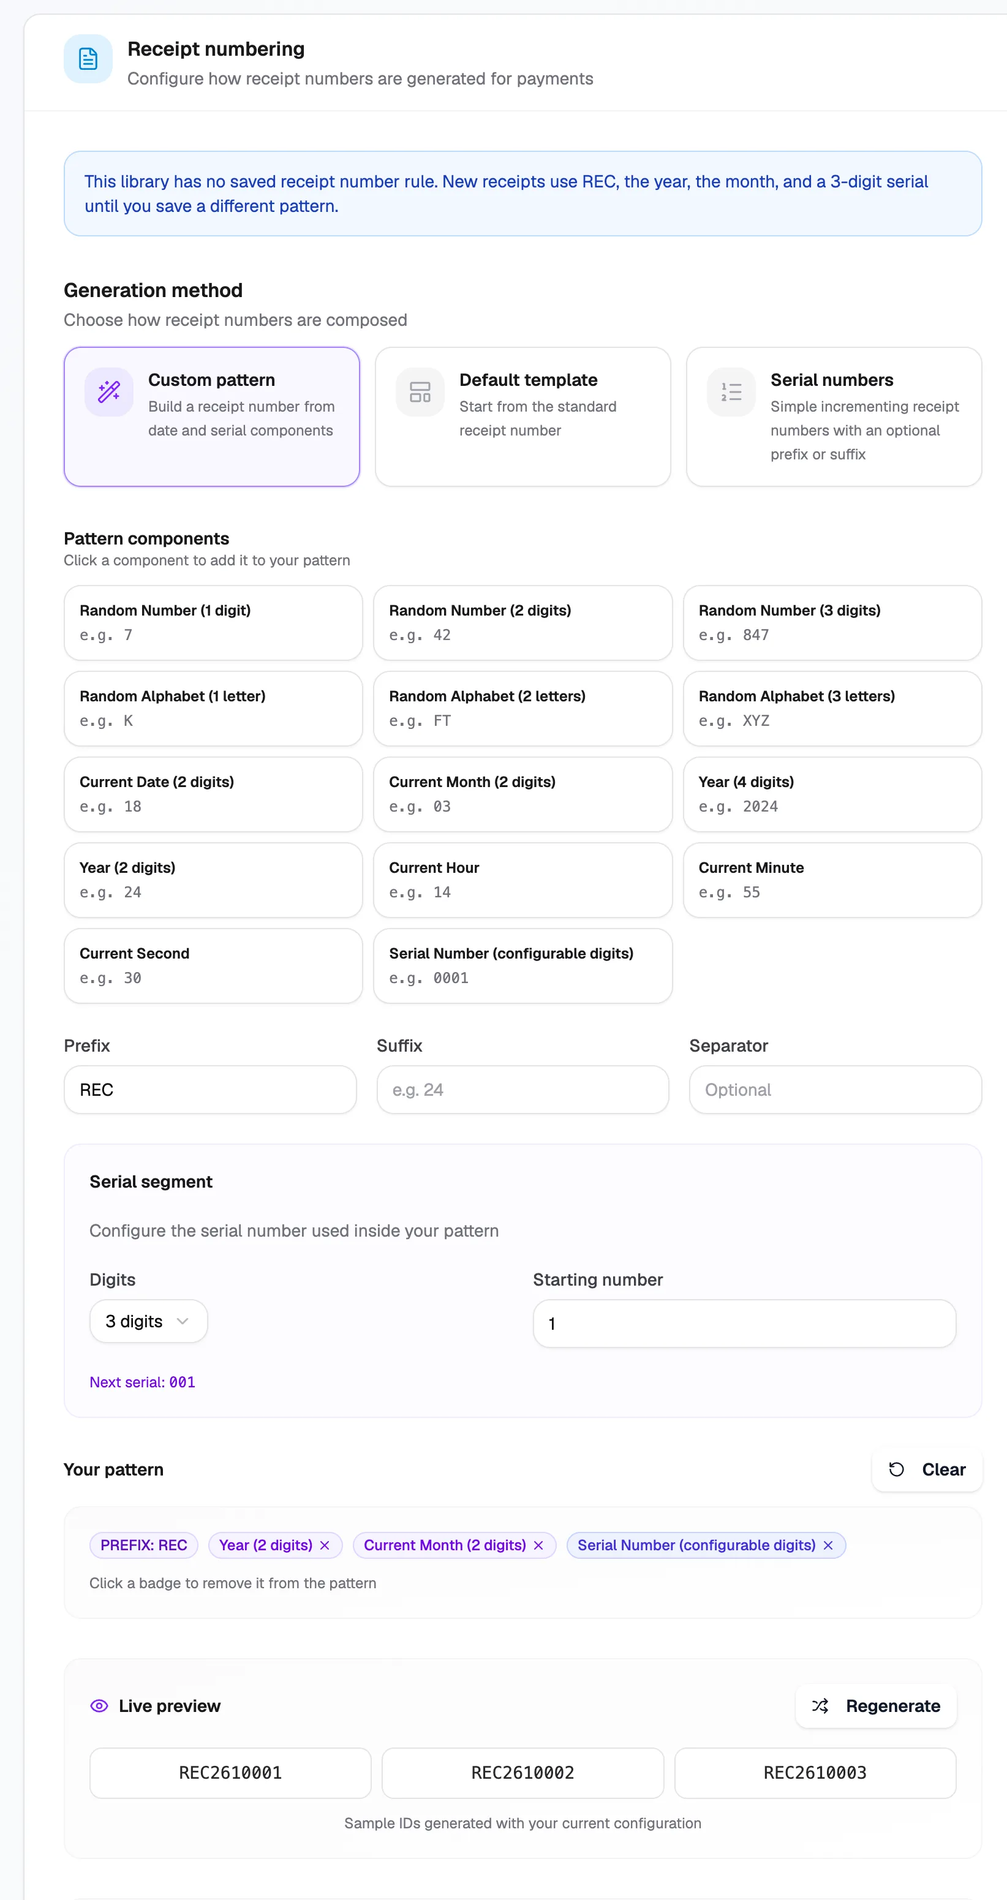The height and width of the screenshot is (1900, 1007).
Task: Regenerate the live preview samples
Action: (876, 1706)
